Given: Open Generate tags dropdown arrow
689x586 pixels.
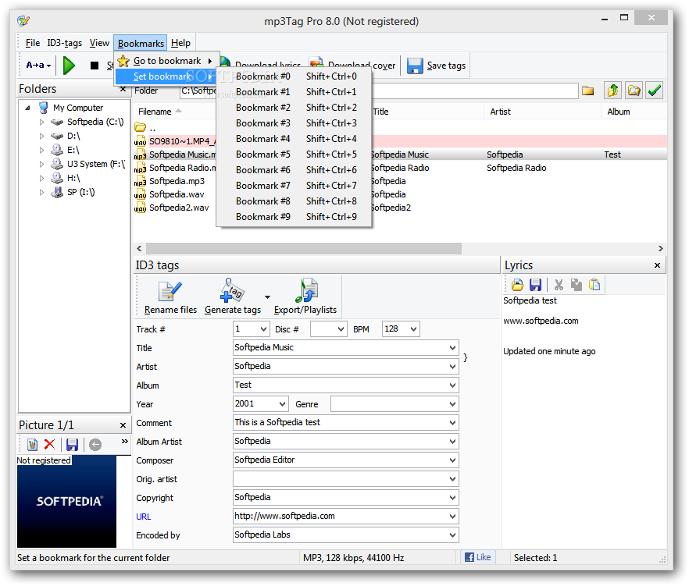Looking at the screenshot, I should pyautogui.click(x=268, y=297).
